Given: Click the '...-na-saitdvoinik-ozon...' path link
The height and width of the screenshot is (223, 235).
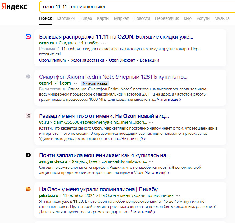Looking at the screenshot, I should tap(124, 161).
